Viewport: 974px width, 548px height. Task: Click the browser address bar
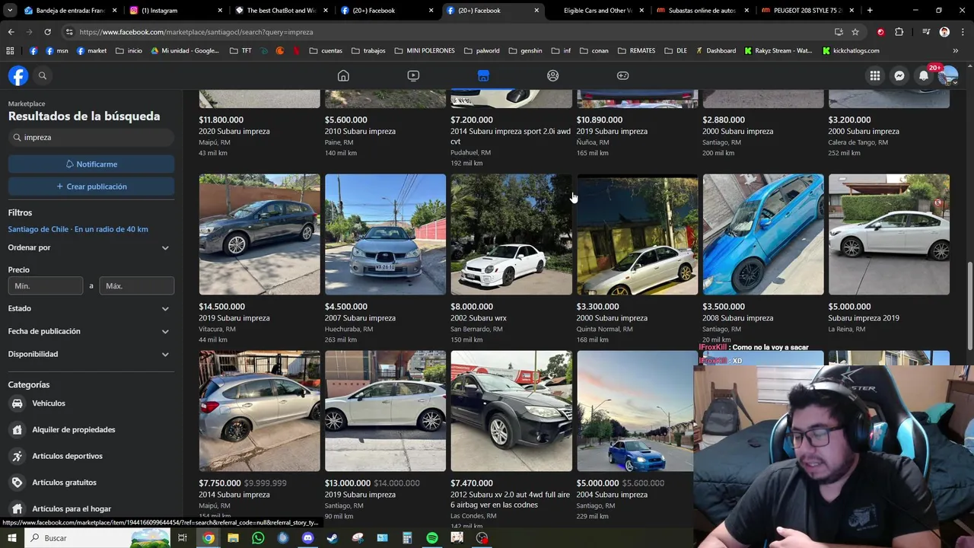(x=449, y=32)
